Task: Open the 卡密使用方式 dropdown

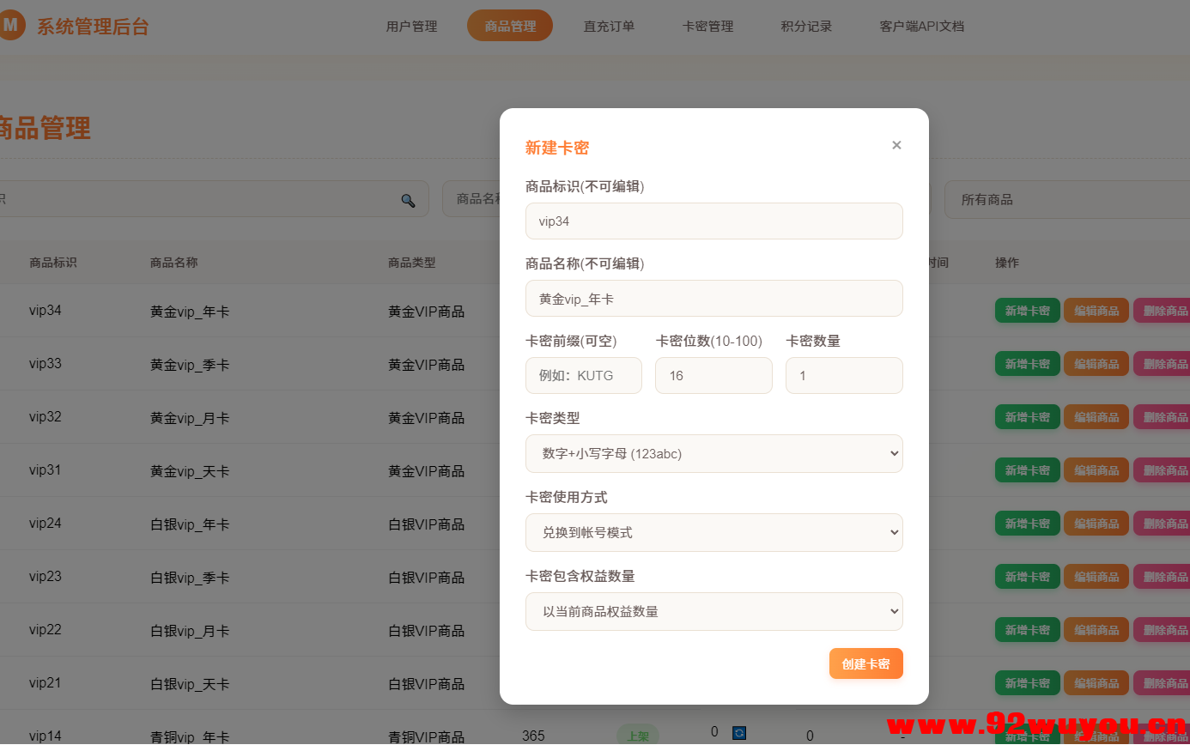Action: tap(713, 532)
